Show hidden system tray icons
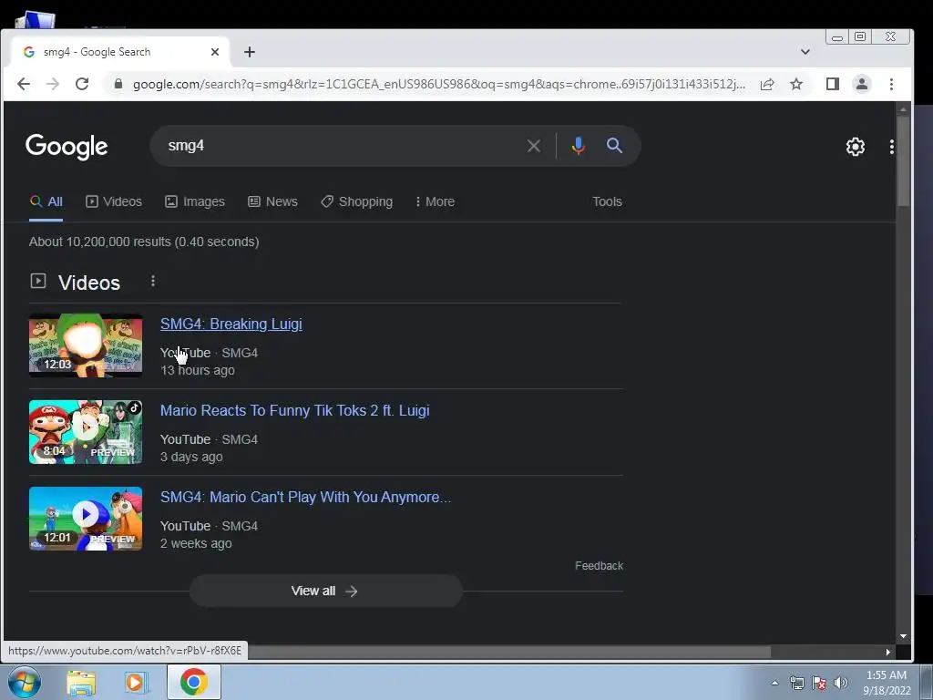Screen dimensions: 933x700 click(774, 683)
